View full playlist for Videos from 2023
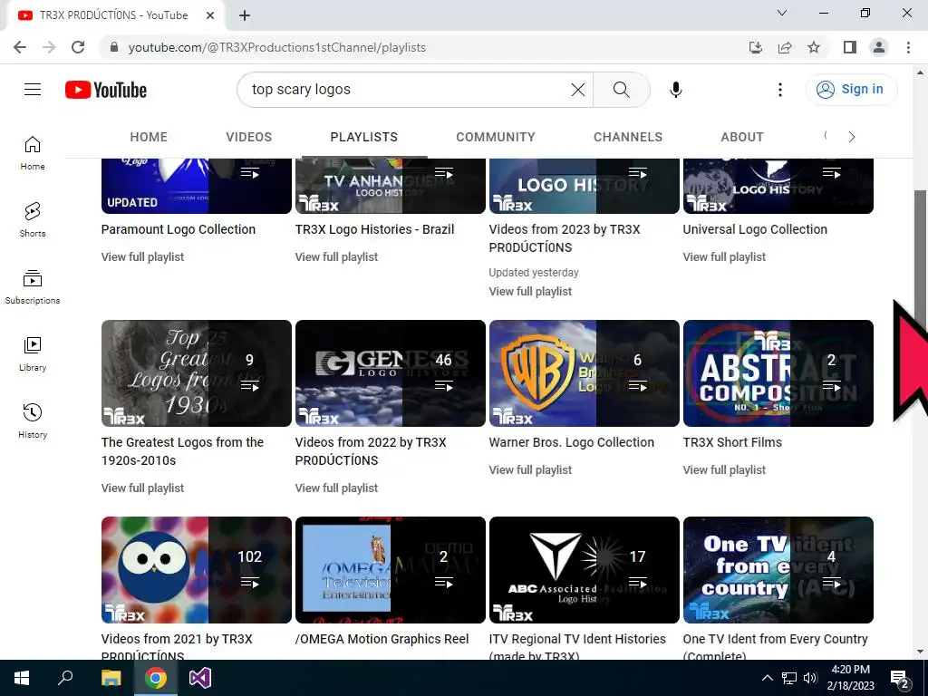This screenshot has height=696, width=928. (530, 291)
